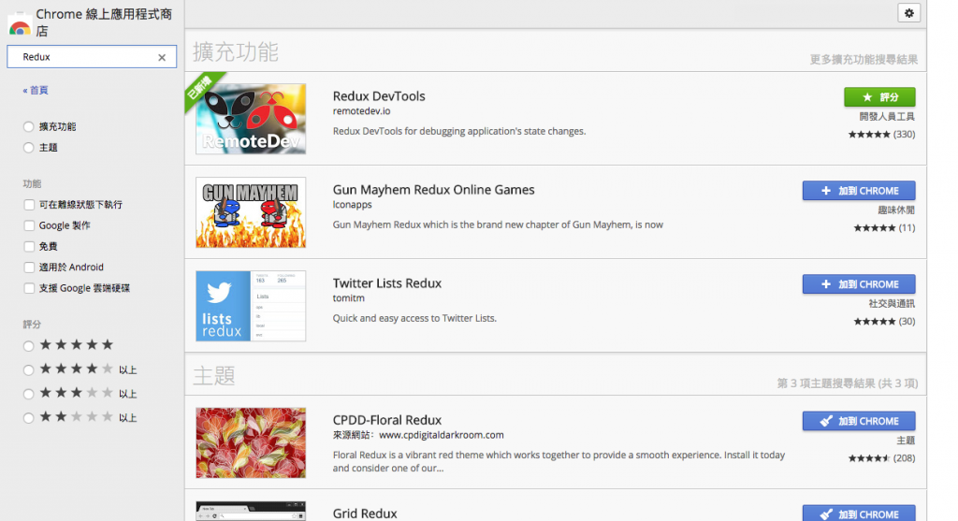The height and width of the screenshot is (521, 958).
Task: Enable the 免費 checkbox
Action: (29, 246)
